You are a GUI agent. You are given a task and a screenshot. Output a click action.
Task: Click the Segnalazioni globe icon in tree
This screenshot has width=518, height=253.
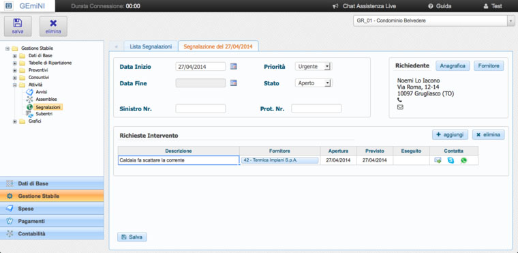point(29,107)
